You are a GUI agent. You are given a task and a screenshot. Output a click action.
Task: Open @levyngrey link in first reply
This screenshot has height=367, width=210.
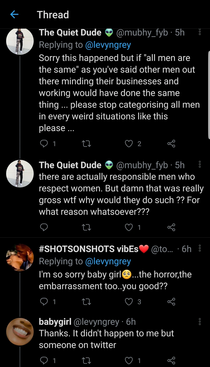[x=108, y=45]
